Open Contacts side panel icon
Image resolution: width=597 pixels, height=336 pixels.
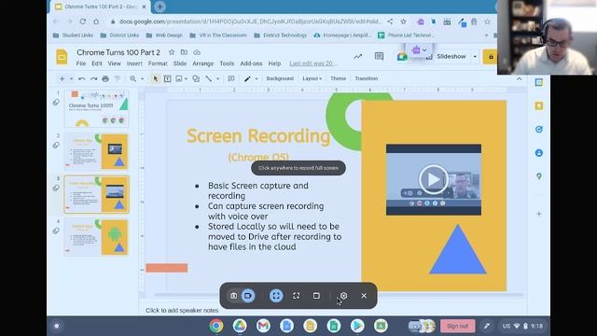(539, 153)
